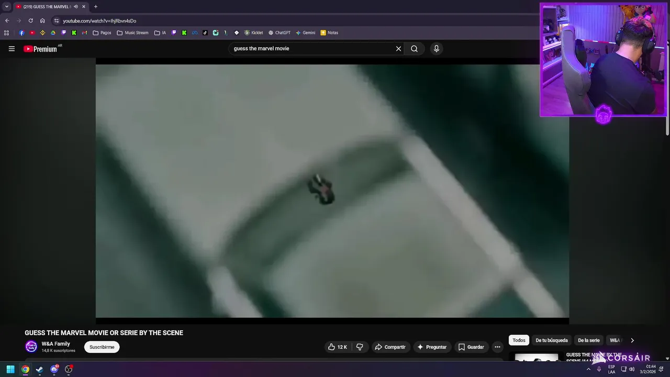Open more actions three-dot menu
The width and height of the screenshot is (670, 377).
[x=497, y=347]
